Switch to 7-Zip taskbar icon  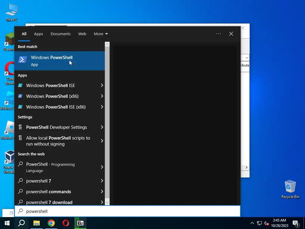click(x=80, y=223)
